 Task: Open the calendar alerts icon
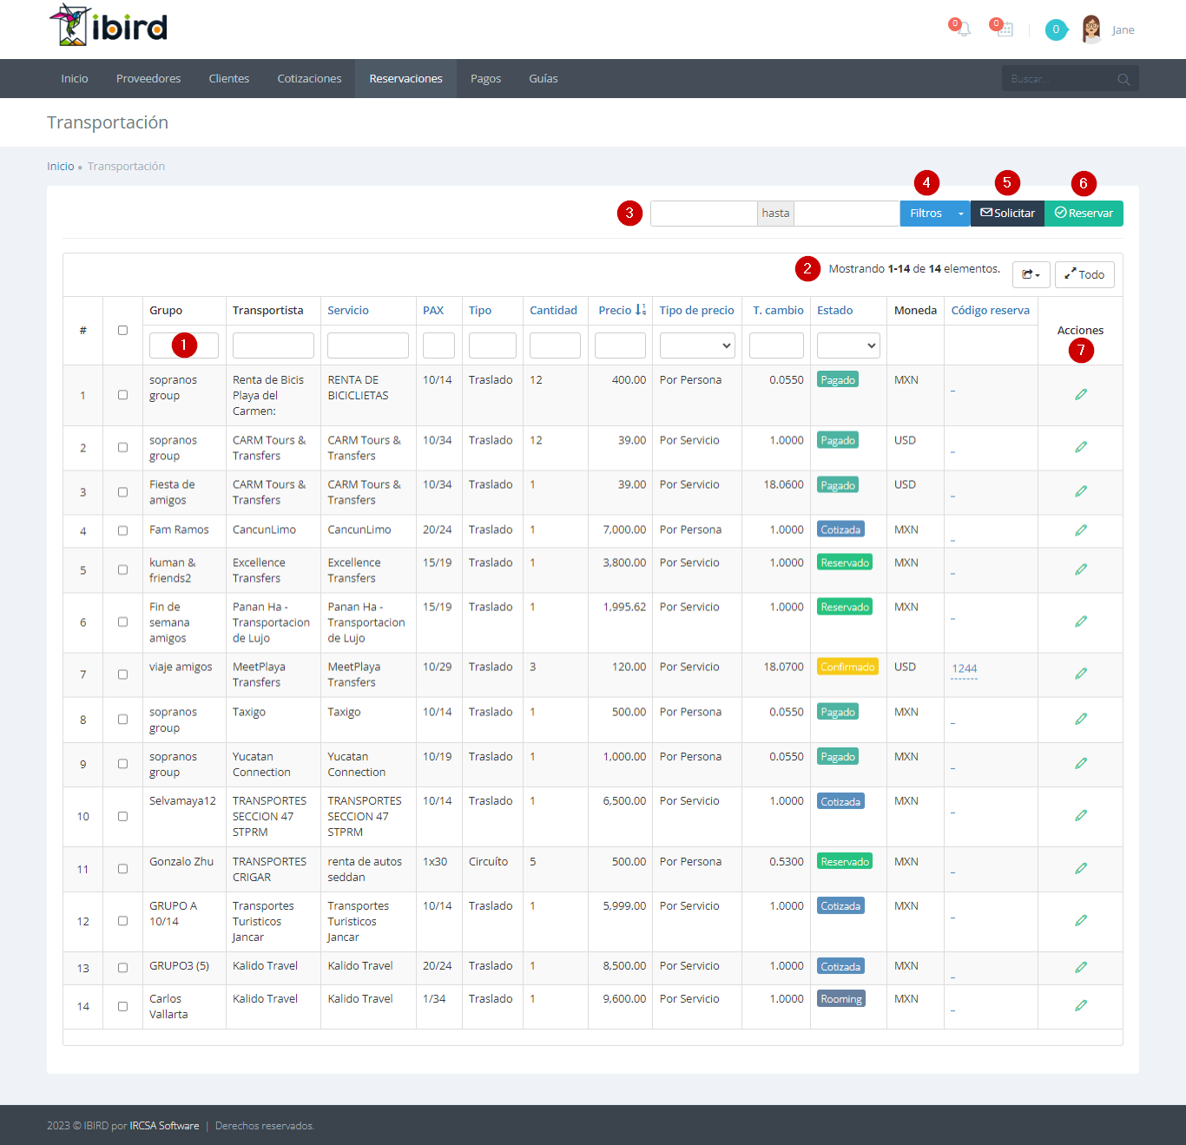point(1005,30)
